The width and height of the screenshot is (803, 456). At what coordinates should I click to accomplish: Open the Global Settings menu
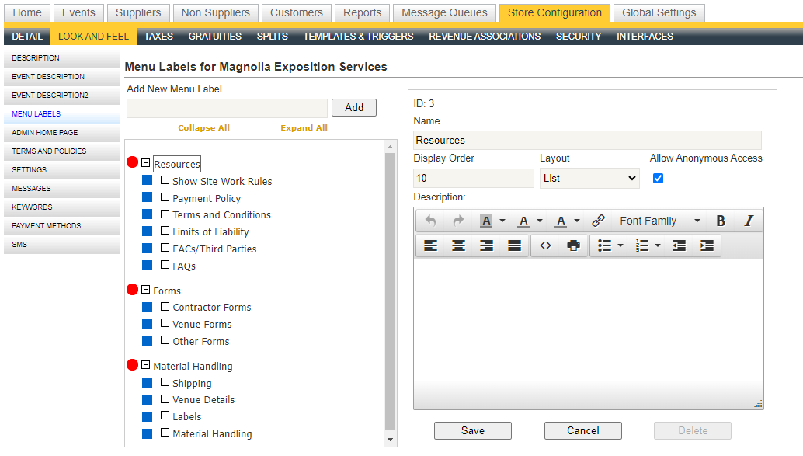click(x=659, y=12)
